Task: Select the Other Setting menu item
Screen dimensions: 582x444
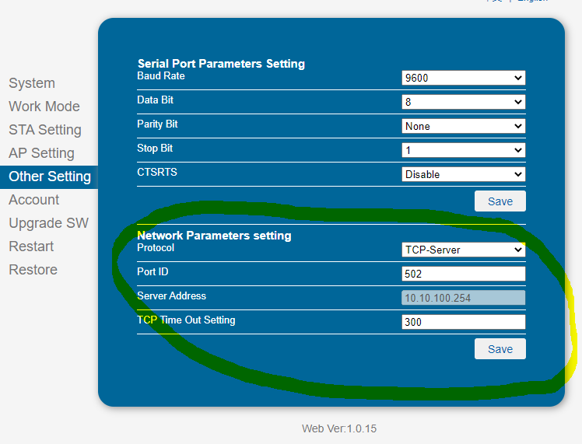Action: pyautogui.click(x=49, y=177)
